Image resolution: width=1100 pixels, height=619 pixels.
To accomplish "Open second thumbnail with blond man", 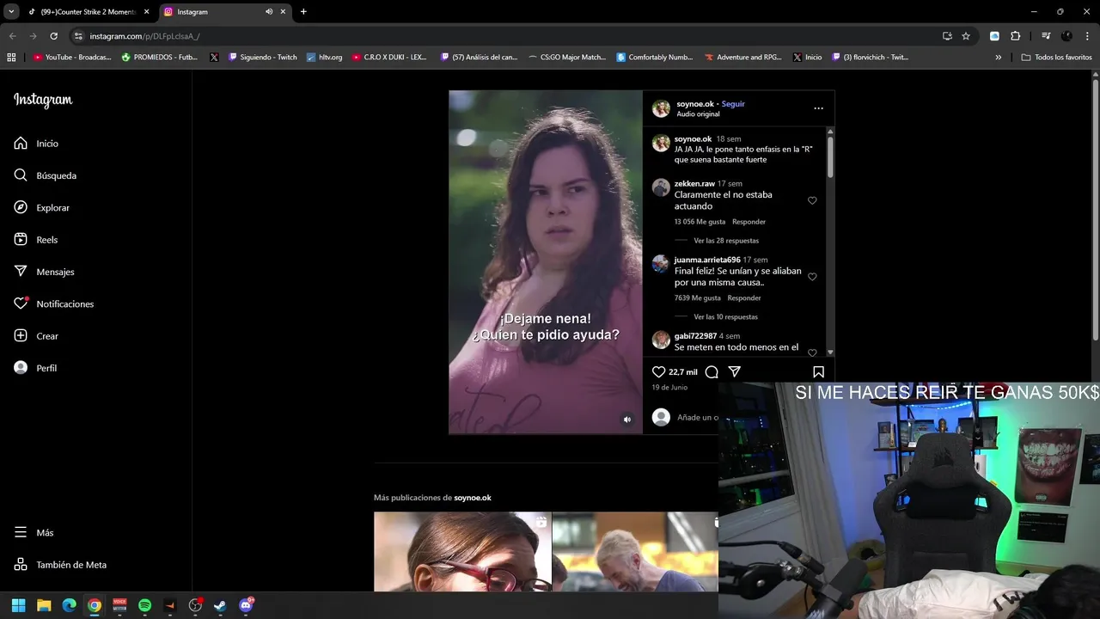I will pyautogui.click(x=635, y=552).
